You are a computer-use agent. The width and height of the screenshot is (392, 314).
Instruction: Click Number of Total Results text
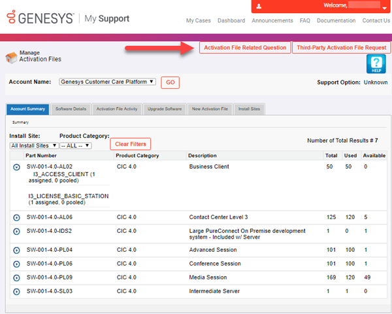342,141
